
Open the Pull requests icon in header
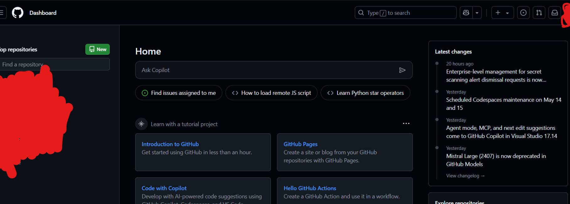point(539,13)
